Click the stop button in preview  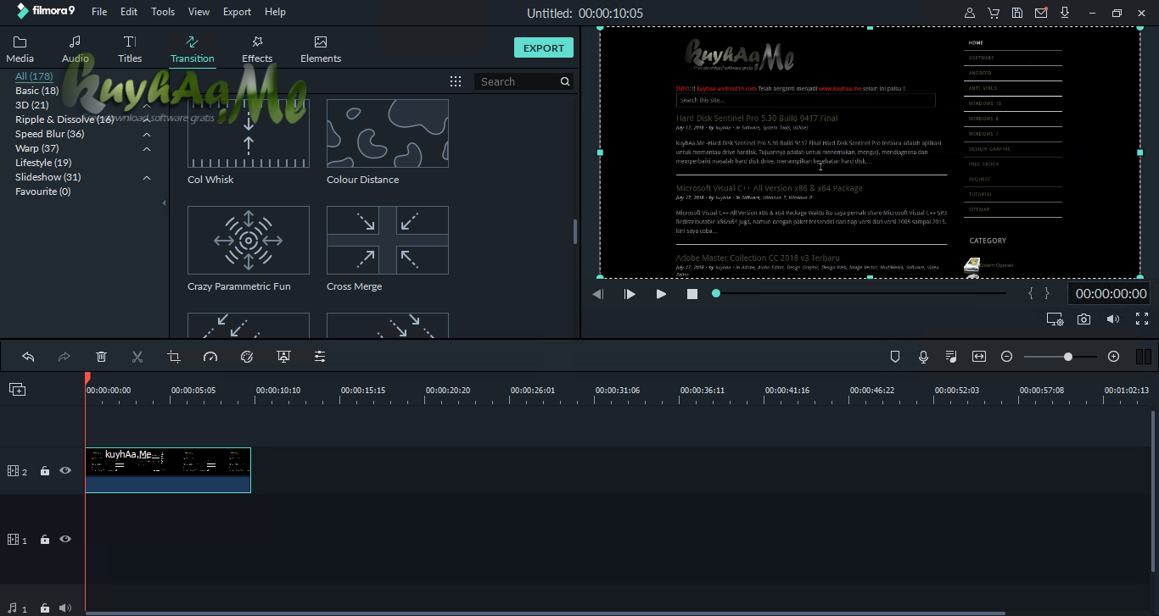pyautogui.click(x=692, y=294)
